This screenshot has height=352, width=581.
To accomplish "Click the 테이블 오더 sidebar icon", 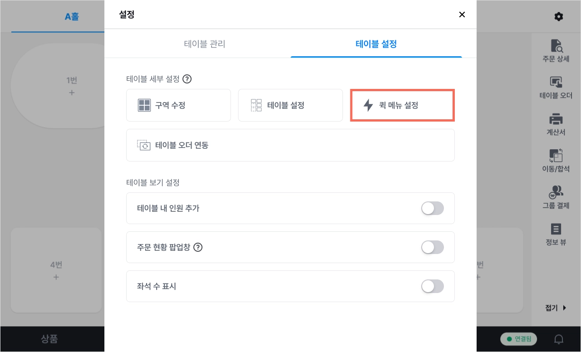I will coord(556,88).
